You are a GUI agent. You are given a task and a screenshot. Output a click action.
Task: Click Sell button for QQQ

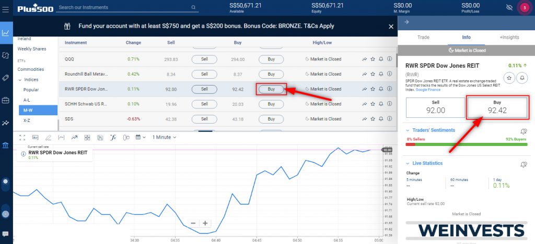[204, 59]
